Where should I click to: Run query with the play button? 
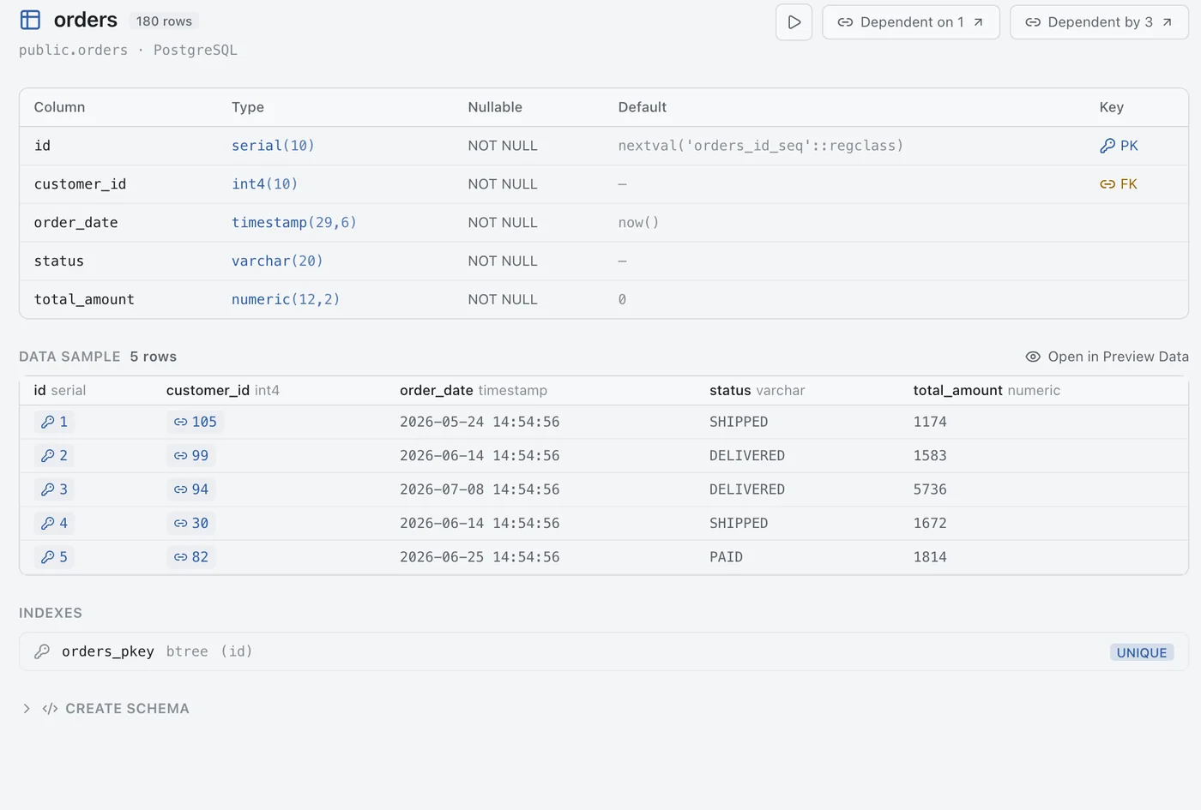coord(794,22)
